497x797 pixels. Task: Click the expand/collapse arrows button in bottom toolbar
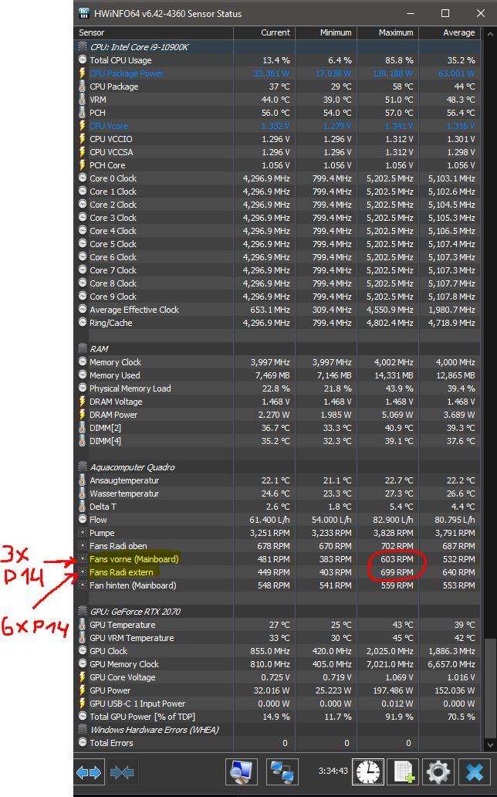click(90, 772)
